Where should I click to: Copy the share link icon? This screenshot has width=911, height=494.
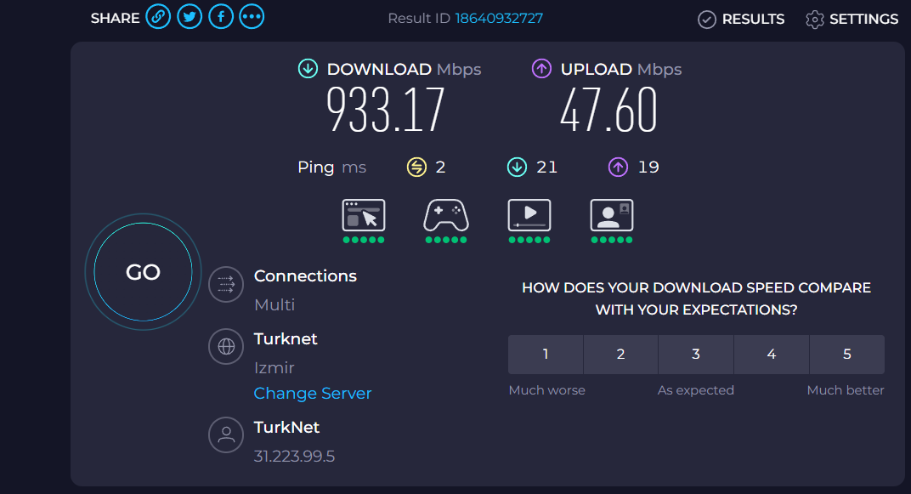click(x=158, y=17)
